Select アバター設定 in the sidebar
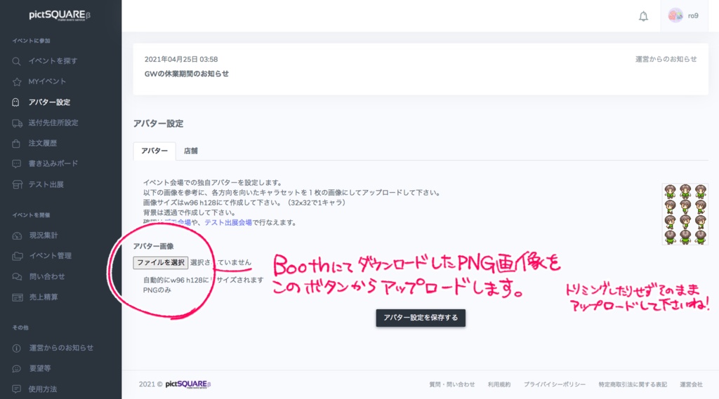This screenshot has width=719, height=399. (x=49, y=102)
